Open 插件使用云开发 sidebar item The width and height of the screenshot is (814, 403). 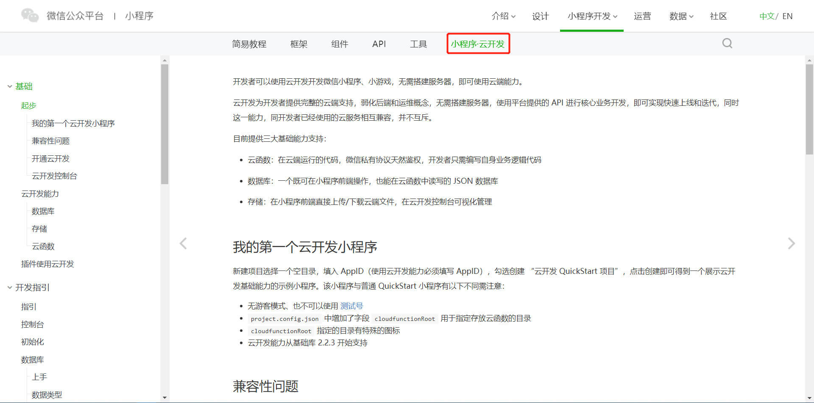pos(47,264)
